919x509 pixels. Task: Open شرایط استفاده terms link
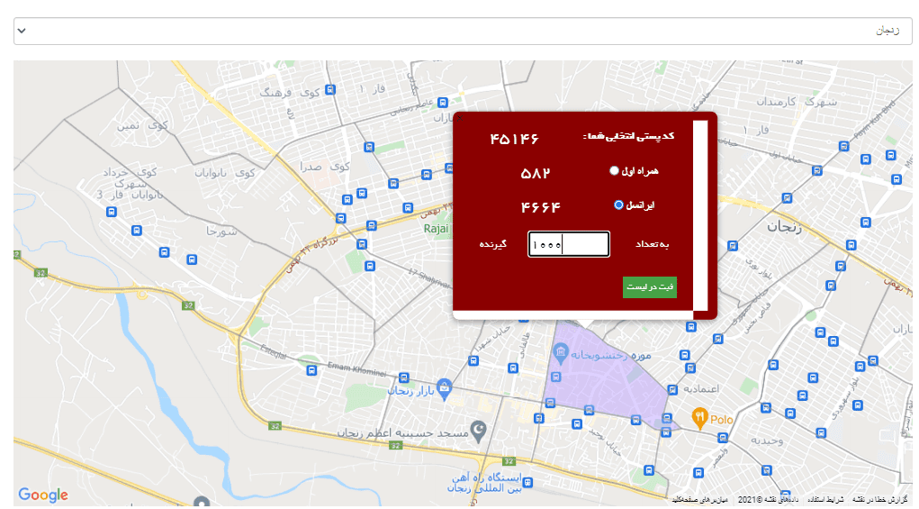click(825, 500)
